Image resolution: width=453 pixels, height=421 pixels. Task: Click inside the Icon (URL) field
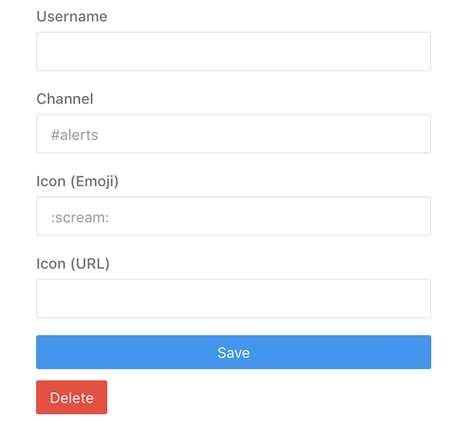point(233,298)
